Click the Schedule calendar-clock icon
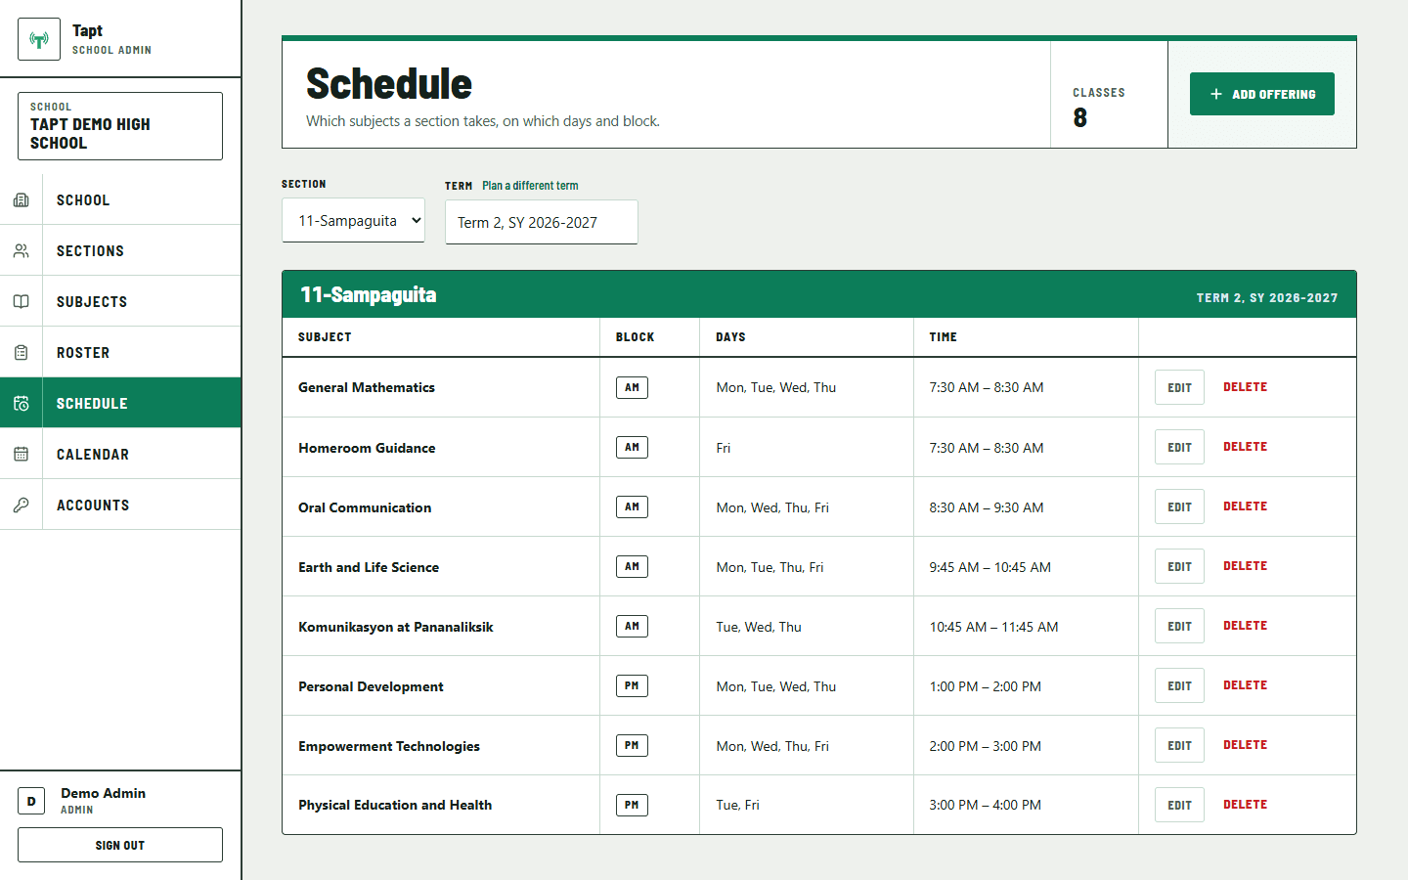The height and width of the screenshot is (880, 1408). (x=21, y=404)
